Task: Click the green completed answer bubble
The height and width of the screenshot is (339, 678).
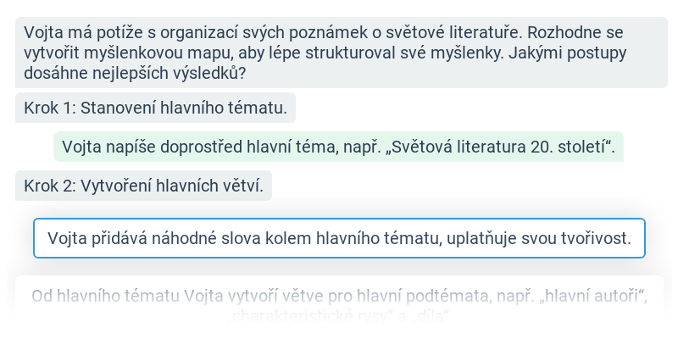Action: point(338,147)
